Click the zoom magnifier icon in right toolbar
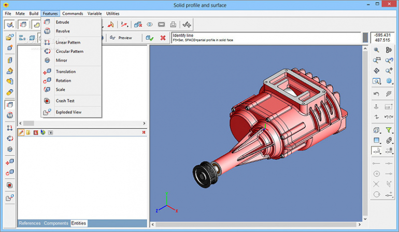 pyautogui.click(x=377, y=50)
